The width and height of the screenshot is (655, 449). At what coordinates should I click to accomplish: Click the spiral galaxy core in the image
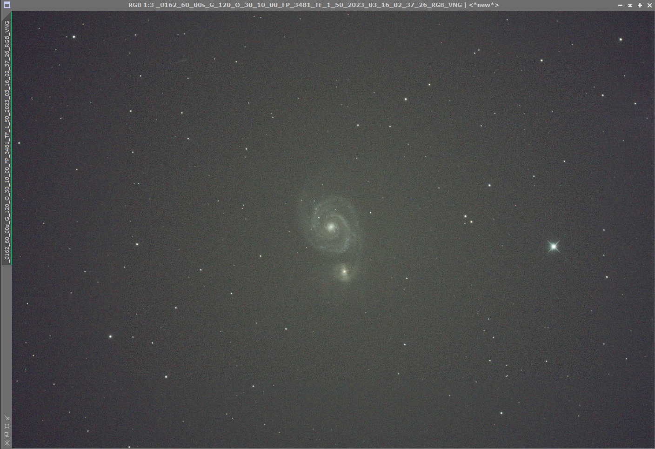tap(331, 227)
